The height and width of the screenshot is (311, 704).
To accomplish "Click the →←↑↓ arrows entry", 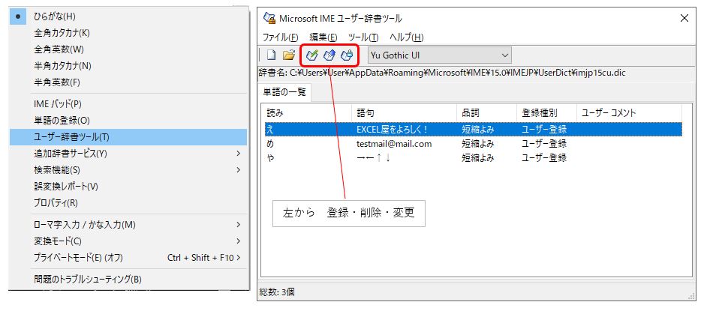I will (x=374, y=157).
